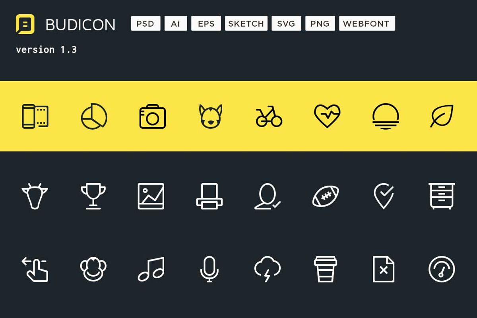Click the pie chart icon

click(x=94, y=116)
